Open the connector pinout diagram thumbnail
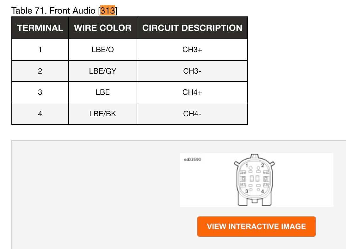This screenshot has height=249, width=346. 254,179
